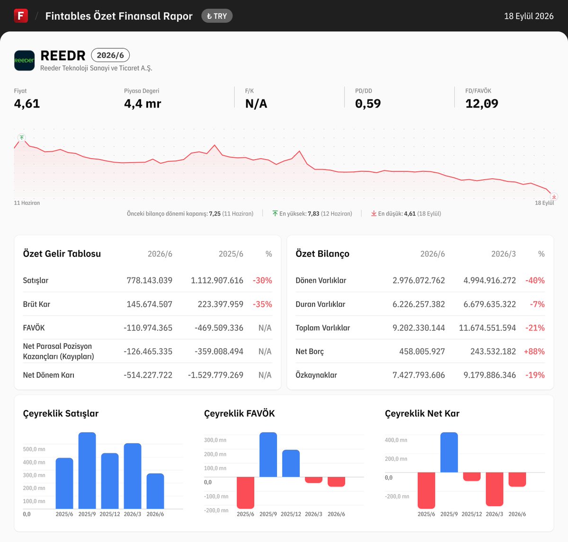Click FAVÖK 2026/6 value -110.974.365

(x=148, y=328)
